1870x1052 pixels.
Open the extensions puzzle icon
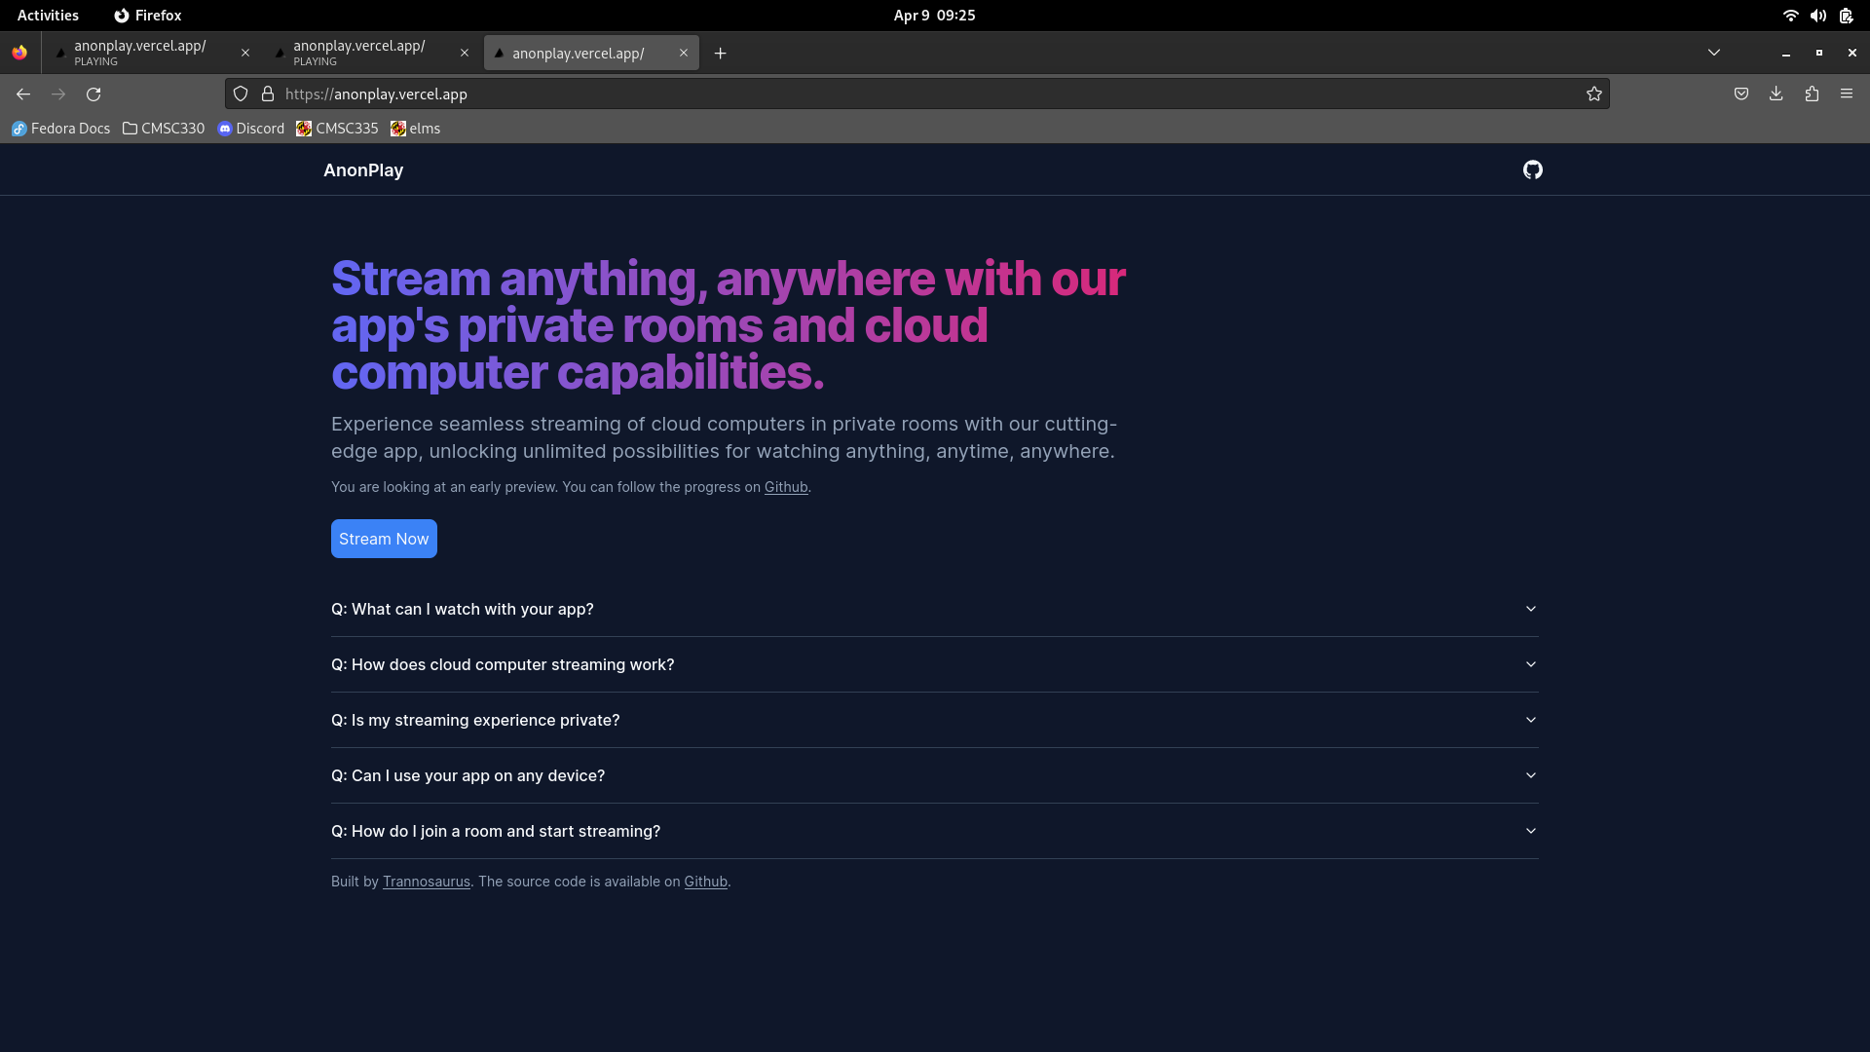(x=1811, y=94)
